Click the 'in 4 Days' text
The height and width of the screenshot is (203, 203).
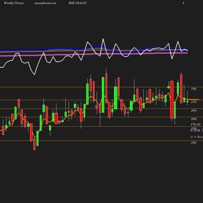click(197, 137)
